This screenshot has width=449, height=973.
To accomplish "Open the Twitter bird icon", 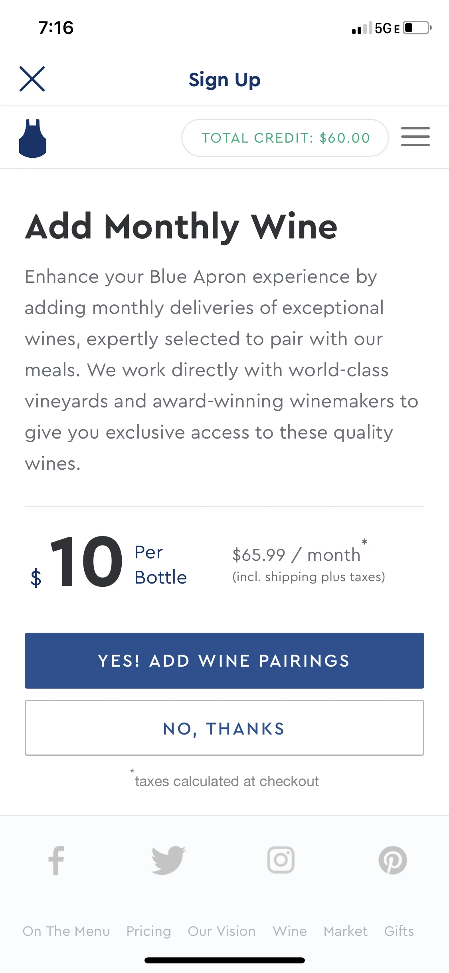I will click(168, 860).
